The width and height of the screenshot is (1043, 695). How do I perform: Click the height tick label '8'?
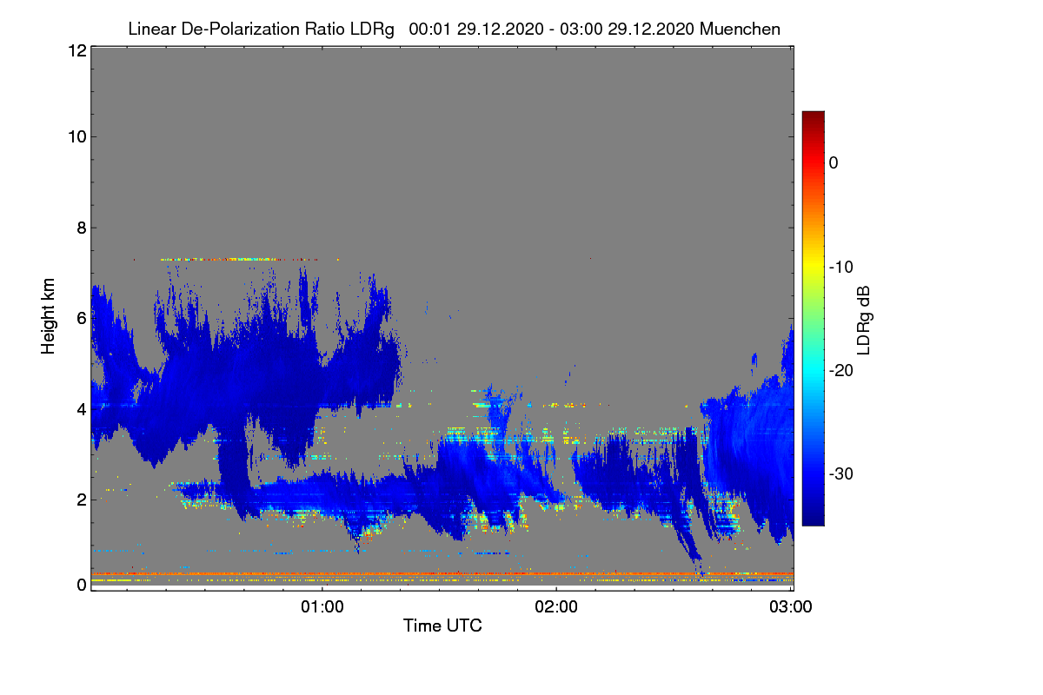click(x=81, y=228)
